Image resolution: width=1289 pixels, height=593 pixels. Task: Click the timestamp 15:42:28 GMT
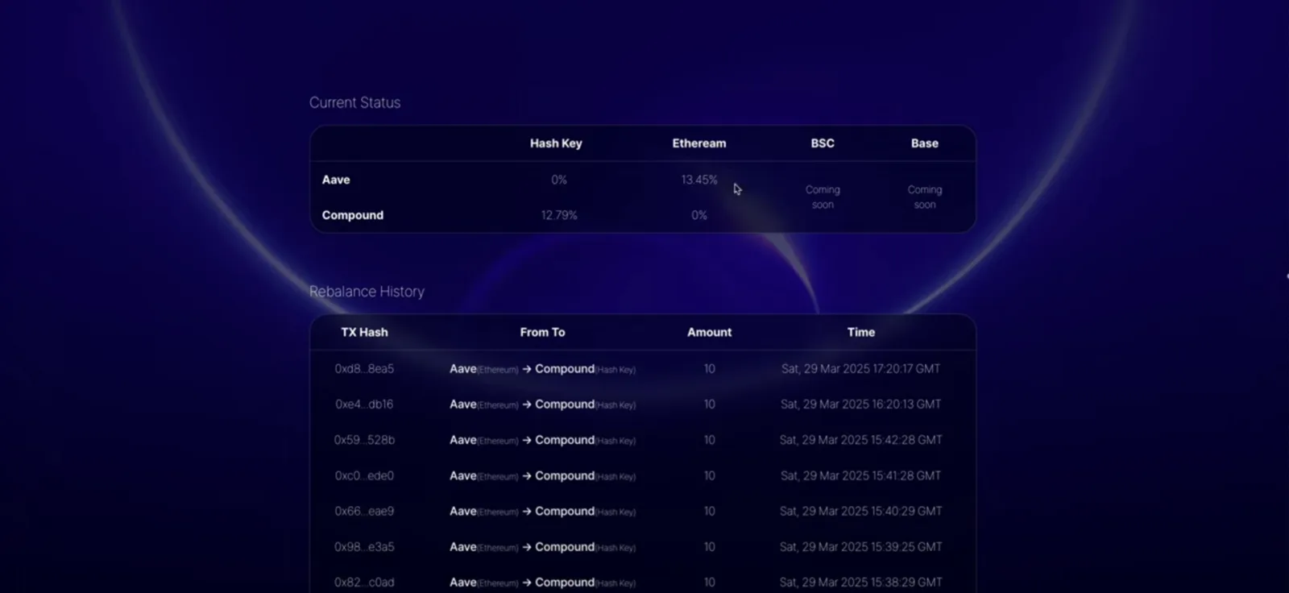[x=861, y=440]
